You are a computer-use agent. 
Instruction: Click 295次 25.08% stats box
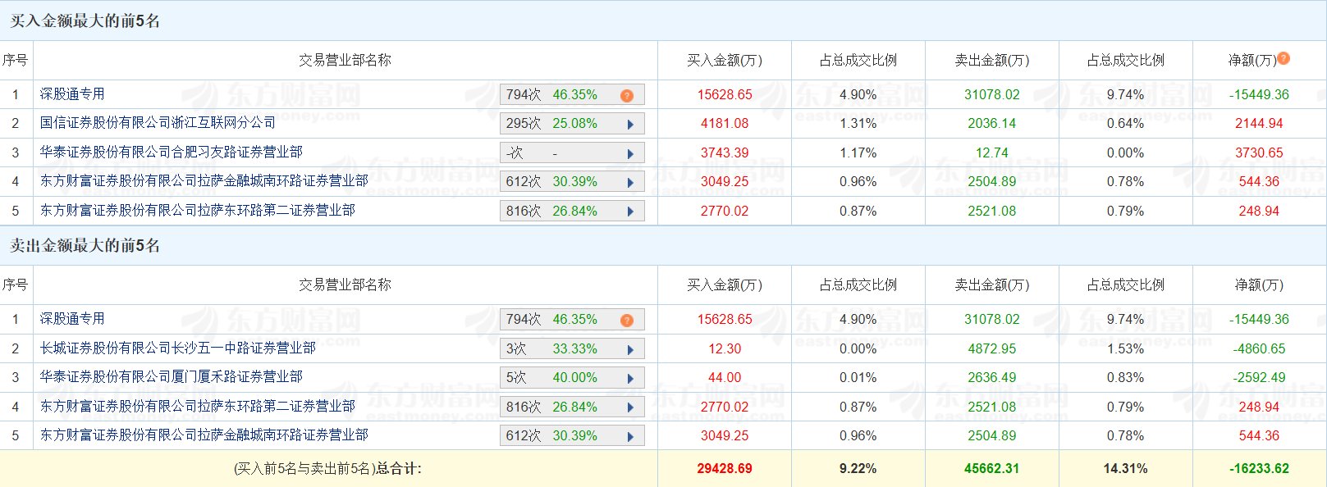point(572,124)
